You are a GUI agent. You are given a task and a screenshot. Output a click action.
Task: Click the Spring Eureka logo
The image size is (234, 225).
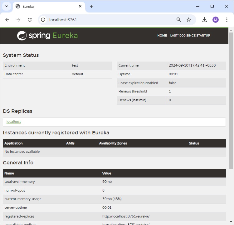click(x=47, y=36)
